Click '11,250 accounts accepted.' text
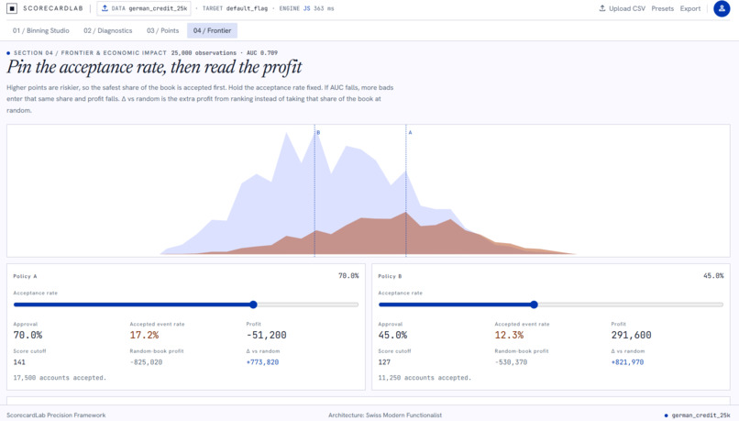 425,378
